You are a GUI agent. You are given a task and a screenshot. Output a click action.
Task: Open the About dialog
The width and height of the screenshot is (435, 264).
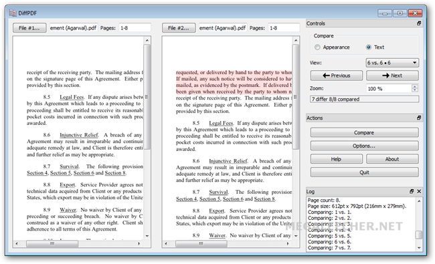(392, 159)
